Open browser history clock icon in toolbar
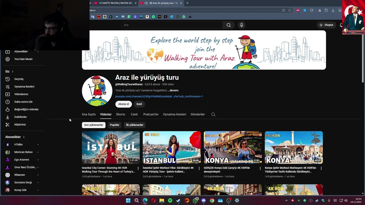The image size is (365, 205). click(326, 10)
